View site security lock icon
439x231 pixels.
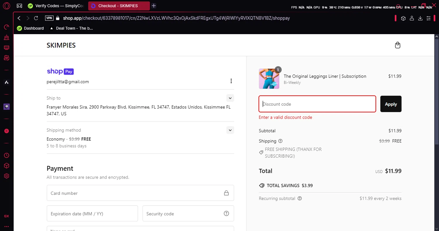(x=58, y=18)
